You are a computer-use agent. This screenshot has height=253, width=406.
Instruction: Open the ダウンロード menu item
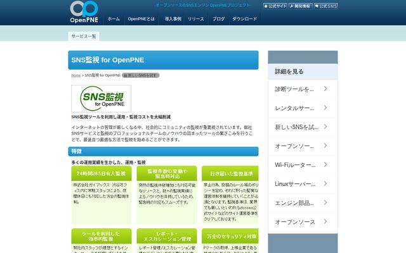point(244,19)
